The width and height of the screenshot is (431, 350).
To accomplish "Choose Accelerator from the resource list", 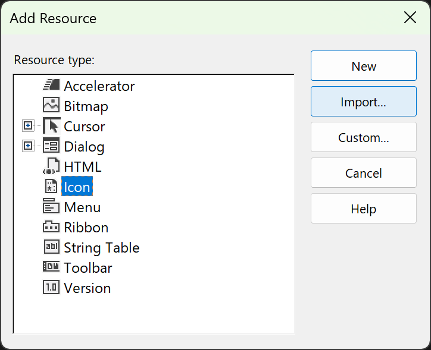I will [x=99, y=86].
